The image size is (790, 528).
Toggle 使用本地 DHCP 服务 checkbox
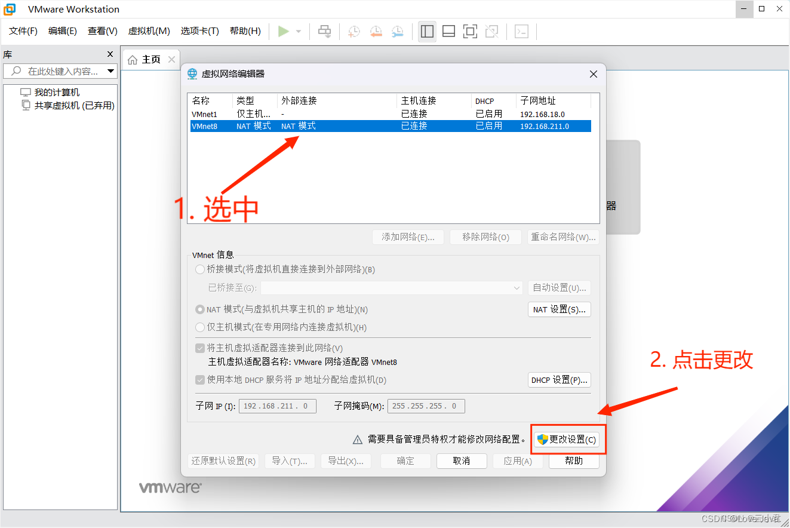tap(200, 380)
